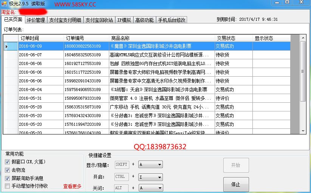Minimize the 极光 window
Image resolution: width=311 pixels, height=193 pixels.
tap(277, 3)
